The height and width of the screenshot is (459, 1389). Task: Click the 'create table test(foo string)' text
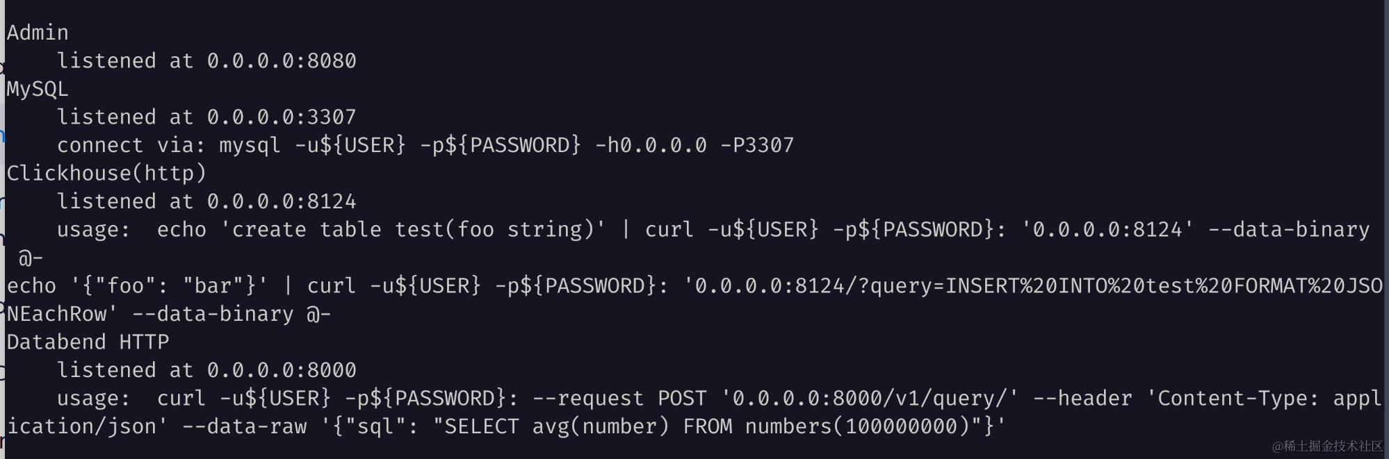(x=413, y=230)
